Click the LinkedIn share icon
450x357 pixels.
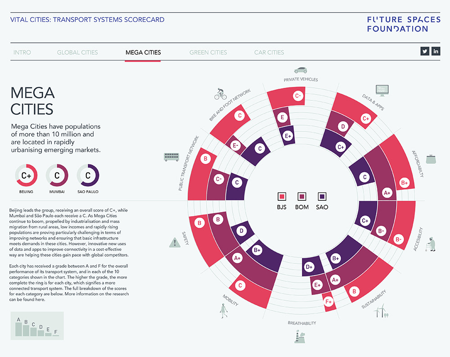[436, 51]
